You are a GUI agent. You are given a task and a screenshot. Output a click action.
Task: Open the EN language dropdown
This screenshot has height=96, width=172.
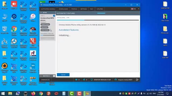pos(135,9)
